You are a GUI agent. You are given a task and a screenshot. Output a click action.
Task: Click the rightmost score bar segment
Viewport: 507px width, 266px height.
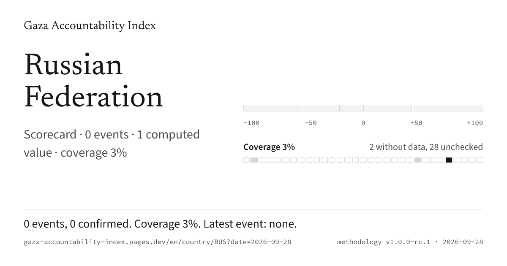[x=448, y=108]
